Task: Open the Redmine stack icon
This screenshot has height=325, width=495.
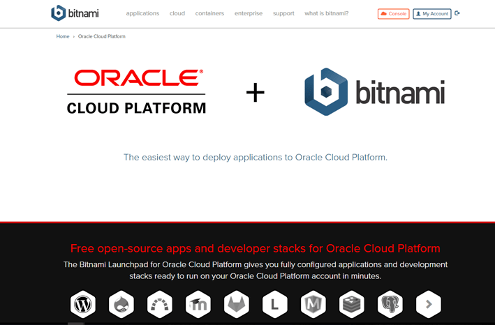Action: pyautogui.click(x=160, y=304)
